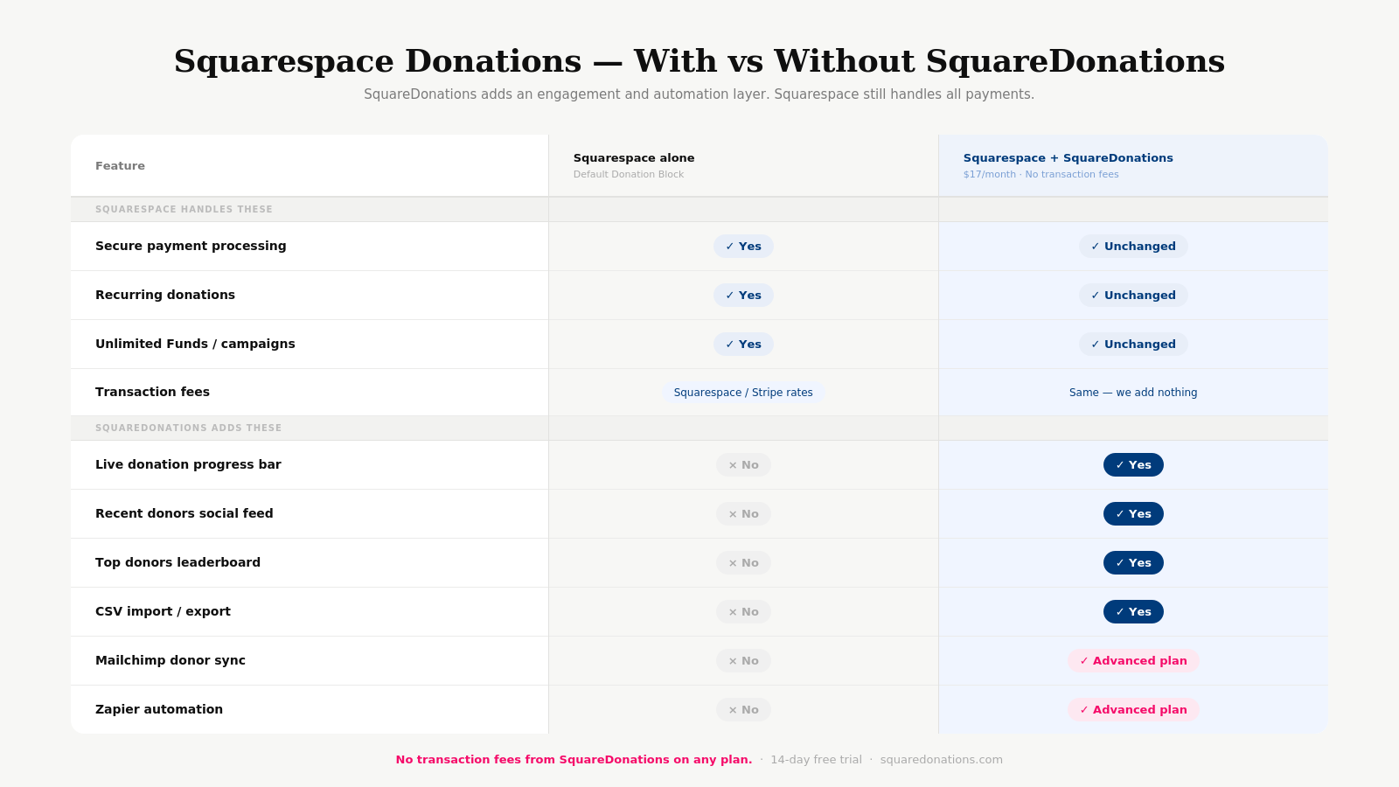Click the No badge for Zapier automation
The image size is (1399, 787).
743,710
